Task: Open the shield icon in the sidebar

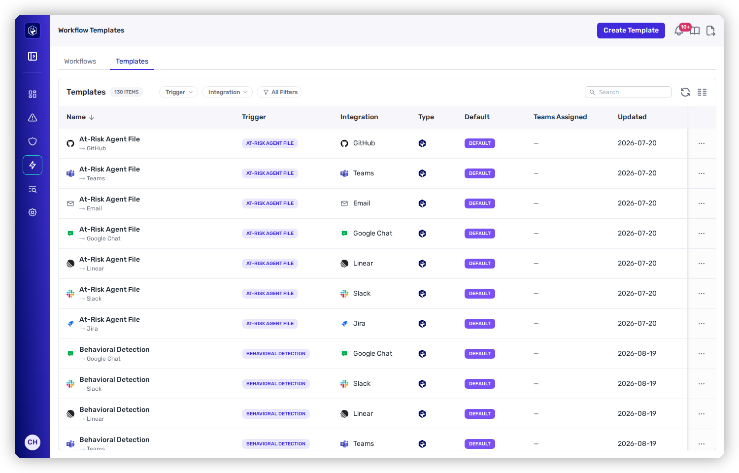Action: (33, 141)
